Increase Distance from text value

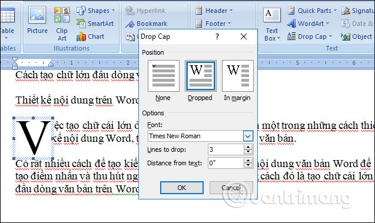248,161
